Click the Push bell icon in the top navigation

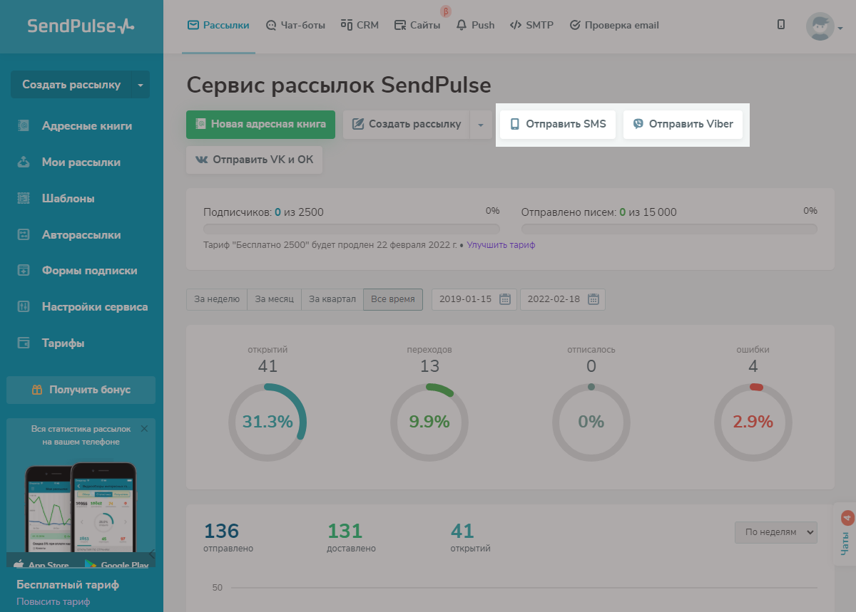point(461,25)
